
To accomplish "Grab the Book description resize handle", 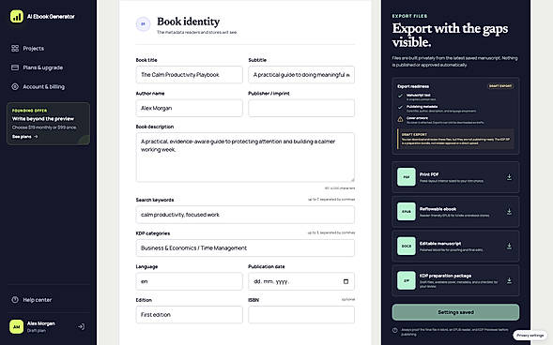I will point(352,180).
